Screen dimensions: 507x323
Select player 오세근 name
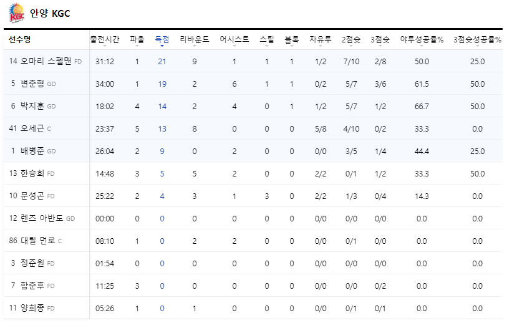click(x=32, y=128)
